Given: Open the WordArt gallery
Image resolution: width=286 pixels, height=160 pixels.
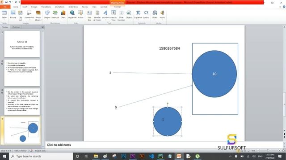Looking at the screenshot, I should pos(105,15).
